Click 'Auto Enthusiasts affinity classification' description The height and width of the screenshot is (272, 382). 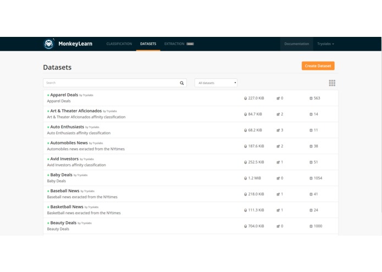tap(79, 133)
